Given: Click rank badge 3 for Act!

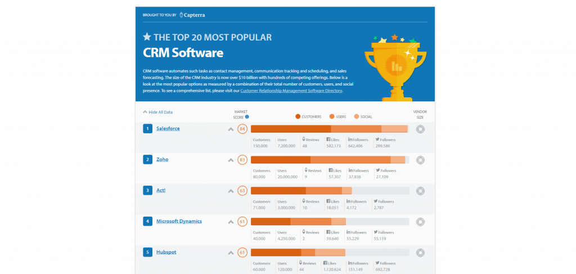Looking at the screenshot, I should point(147,190).
